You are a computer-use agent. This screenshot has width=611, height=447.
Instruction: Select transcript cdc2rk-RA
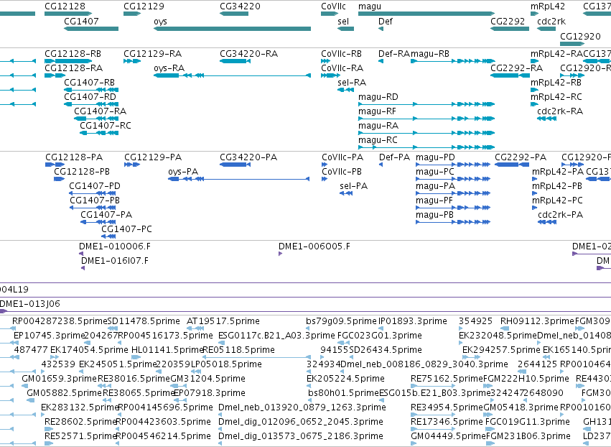[560, 111]
